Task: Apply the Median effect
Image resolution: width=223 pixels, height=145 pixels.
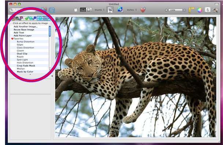Action: (x=21, y=68)
